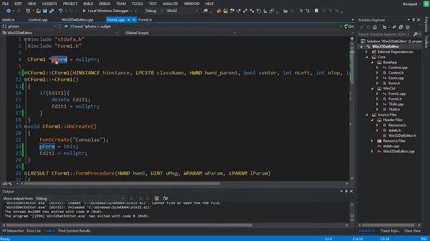Click the Solution Explorer Sync icon
430x241 pixels.
[394, 27]
